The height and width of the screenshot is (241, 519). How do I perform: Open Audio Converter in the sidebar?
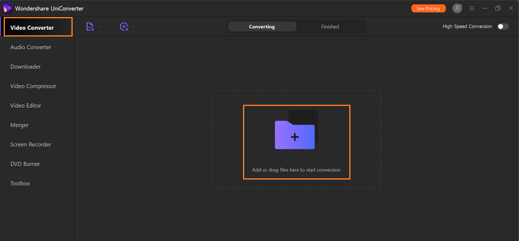tap(31, 47)
